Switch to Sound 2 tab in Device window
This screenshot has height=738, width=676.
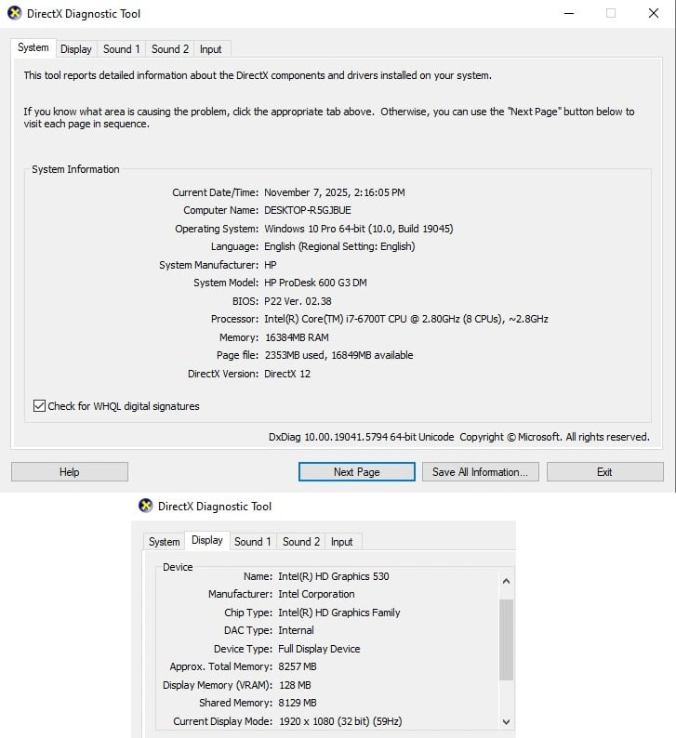pos(301,542)
